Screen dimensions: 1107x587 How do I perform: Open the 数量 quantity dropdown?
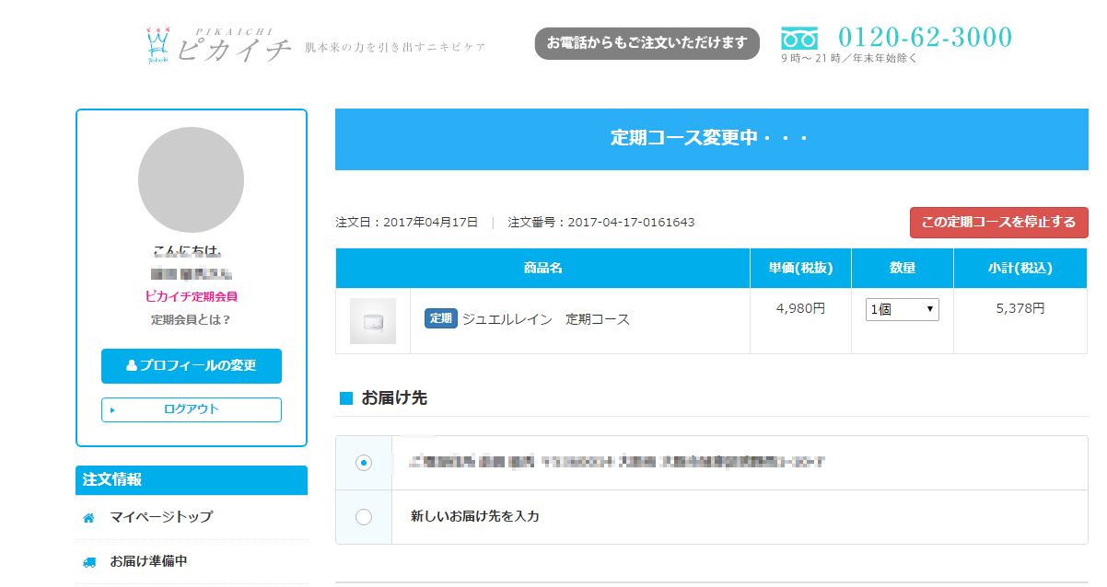(x=902, y=310)
